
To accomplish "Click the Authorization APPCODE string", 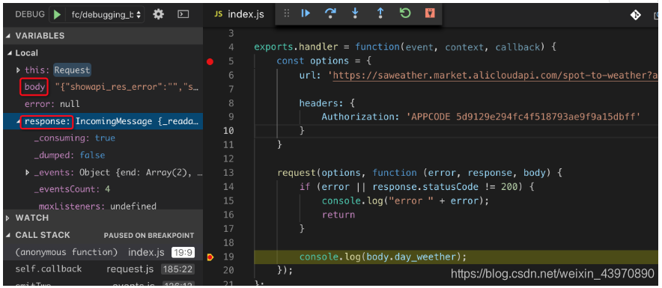I will point(524,117).
